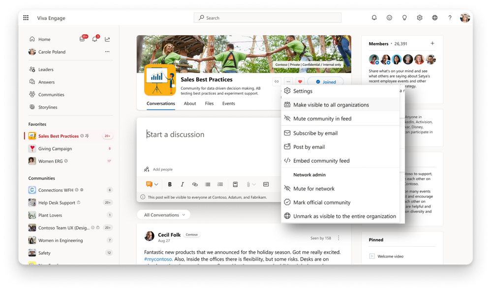Insert a numbered list
The width and height of the screenshot is (491, 291).
pyautogui.click(x=220, y=184)
